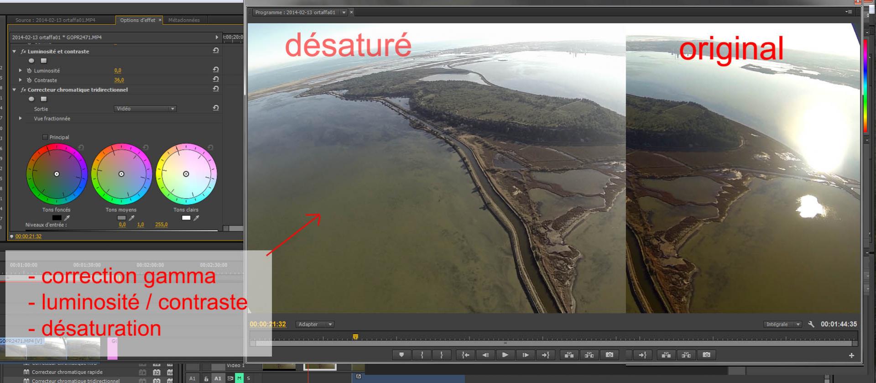Expand the Vue fractionnée section

21,118
